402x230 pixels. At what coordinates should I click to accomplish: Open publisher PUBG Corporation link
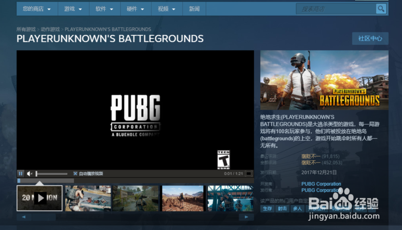[x=321, y=190]
